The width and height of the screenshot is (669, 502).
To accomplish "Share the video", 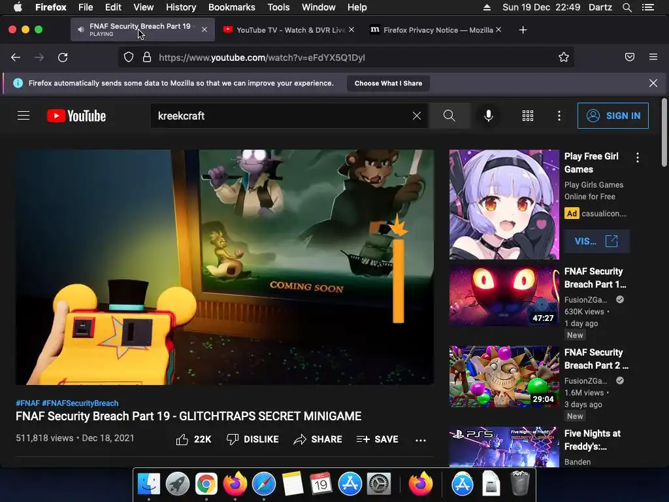I will [x=318, y=439].
